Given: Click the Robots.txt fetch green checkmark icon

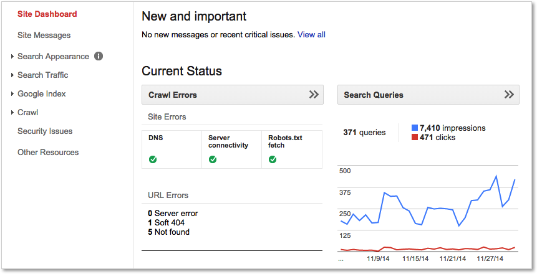Looking at the screenshot, I should point(273,159).
